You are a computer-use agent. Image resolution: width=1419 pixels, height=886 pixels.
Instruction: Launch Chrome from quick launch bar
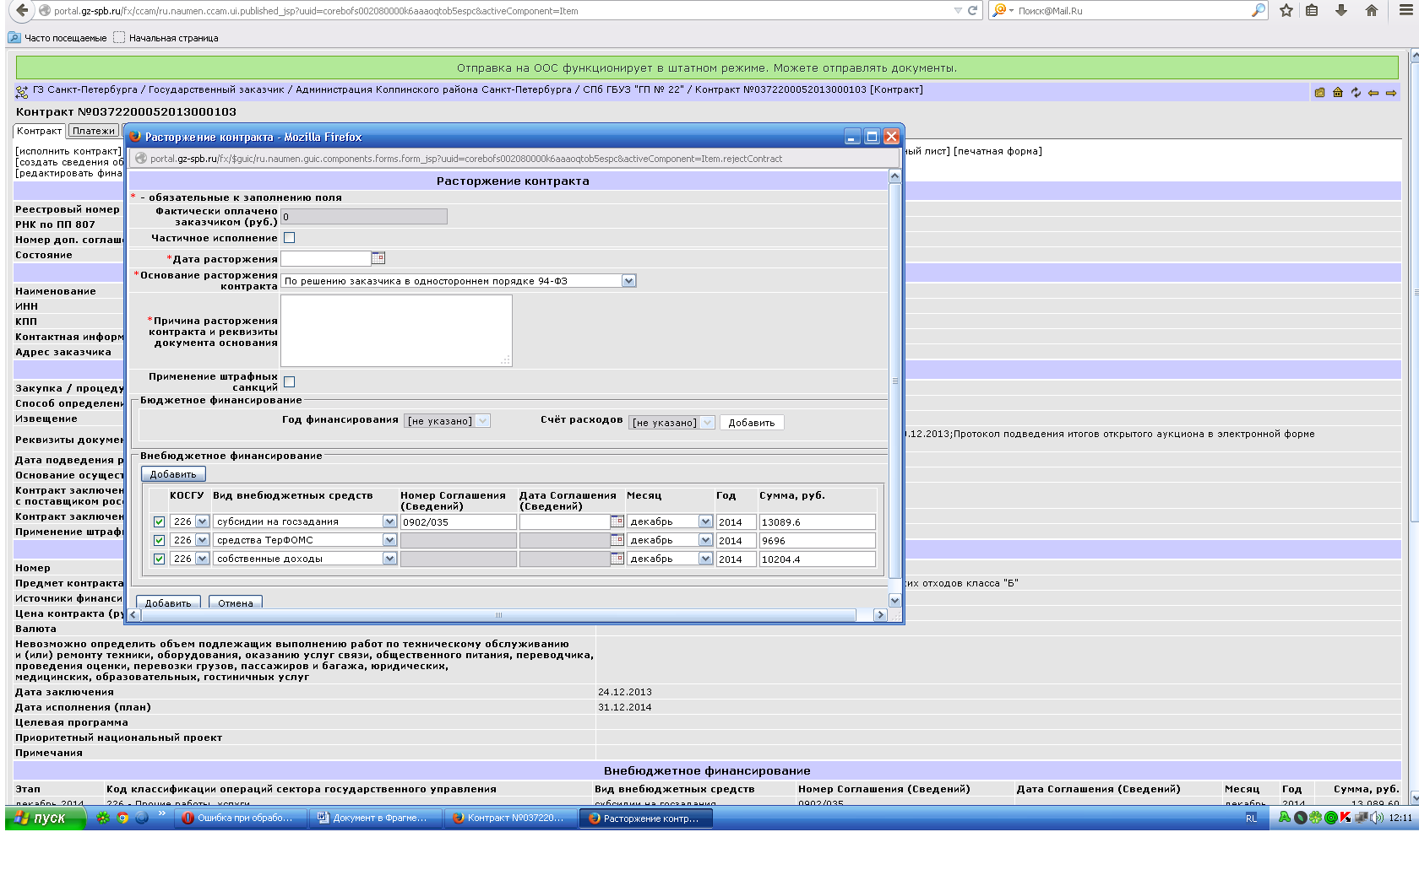point(122,818)
